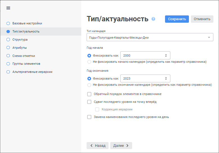The width and height of the screenshot is (219, 153).
Task: Click the Базовые настройки step circle
Action: [8, 23]
